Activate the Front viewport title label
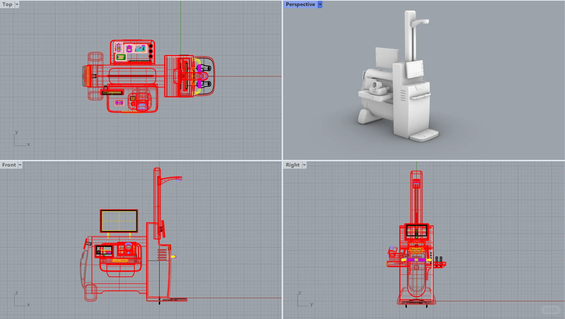The image size is (565, 319). (9, 165)
